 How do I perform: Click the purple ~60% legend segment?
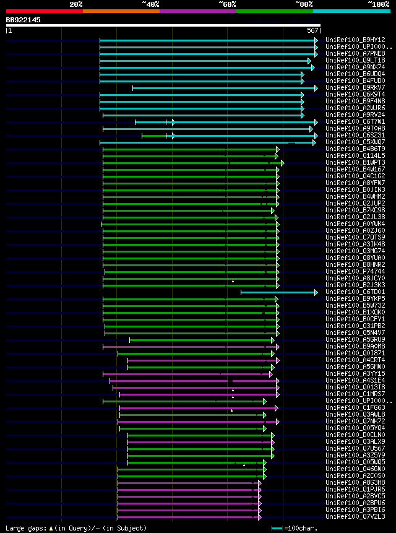tap(198, 11)
